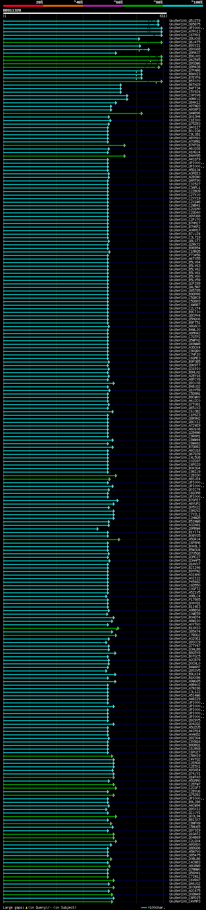This screenshot has width=206, height=910.
Task: Open the row UniRef100_Q013H4
Action: pyautogui.click(x=185, y=117)
